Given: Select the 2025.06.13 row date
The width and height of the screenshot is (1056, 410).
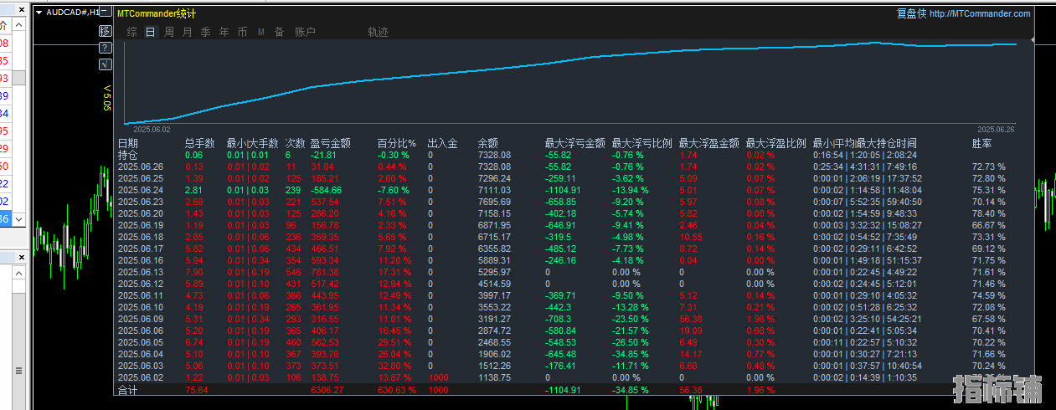Looking at the screenshot, I should [140, 272].
